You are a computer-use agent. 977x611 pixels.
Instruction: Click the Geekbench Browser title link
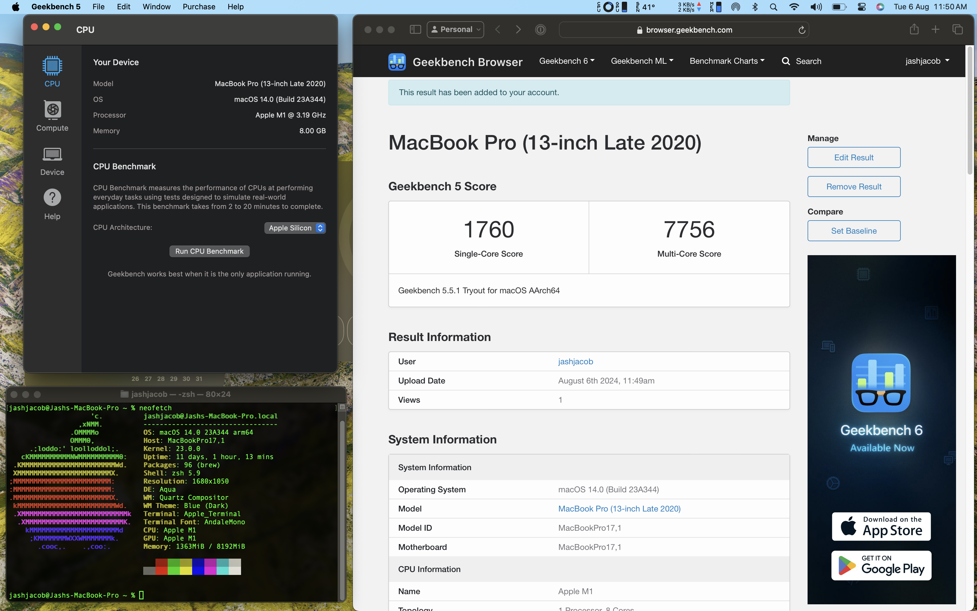[467, 62]
